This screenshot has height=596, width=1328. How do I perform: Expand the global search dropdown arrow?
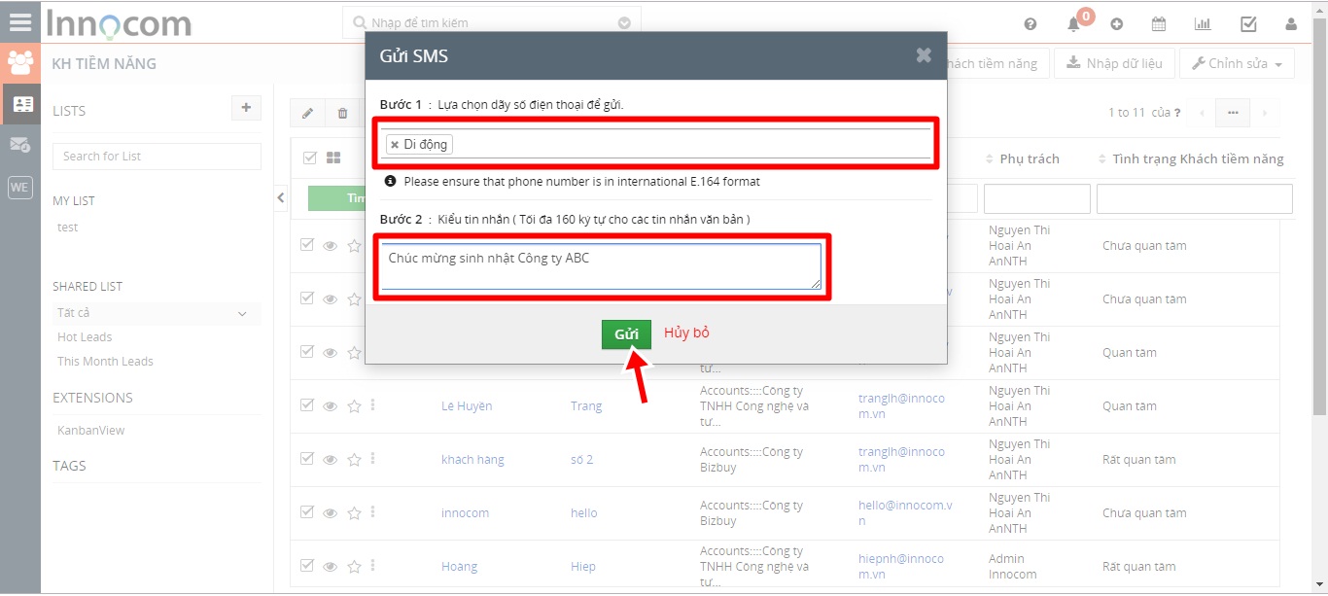[x=624, y=22]
